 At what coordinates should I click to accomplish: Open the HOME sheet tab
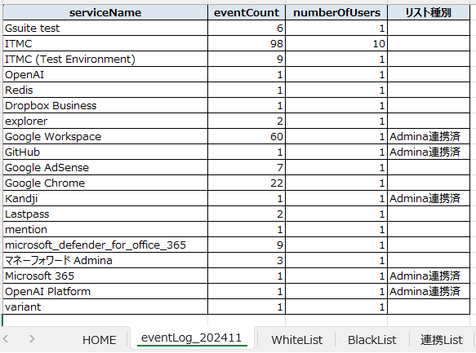click(100, 340)
